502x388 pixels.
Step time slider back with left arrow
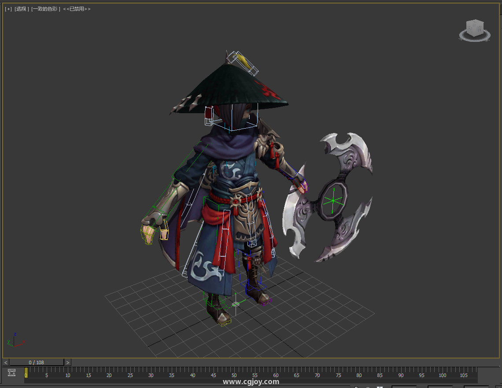point(6,362)
